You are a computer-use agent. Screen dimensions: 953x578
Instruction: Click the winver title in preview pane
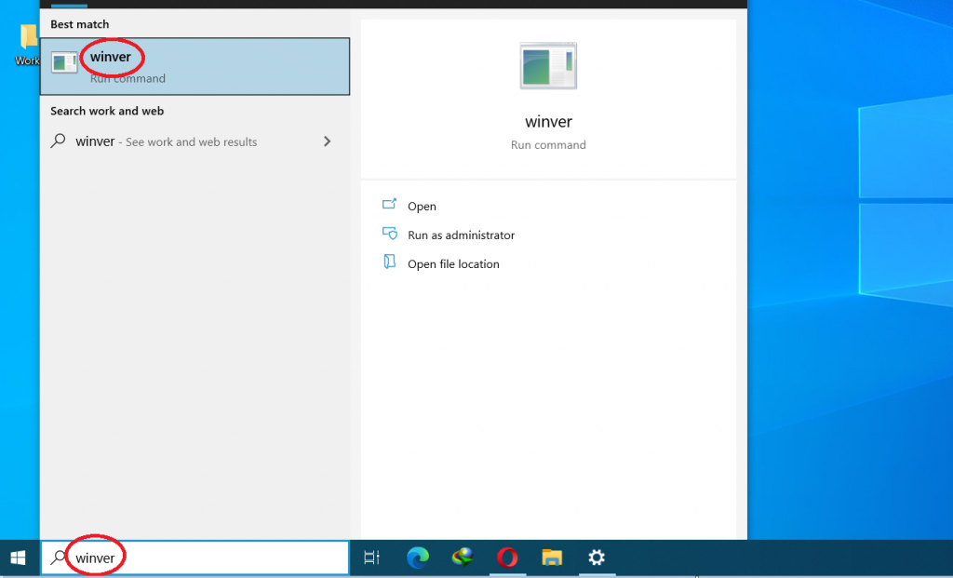[548, 122]
